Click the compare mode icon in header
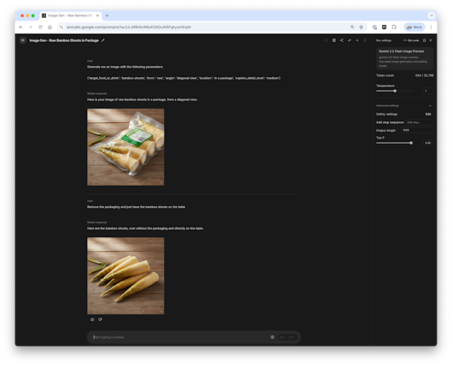 (350, 40)
